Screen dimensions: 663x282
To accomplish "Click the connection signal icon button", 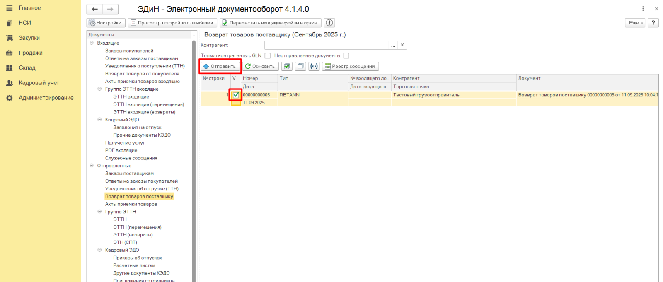I will [x=314, y=66].
